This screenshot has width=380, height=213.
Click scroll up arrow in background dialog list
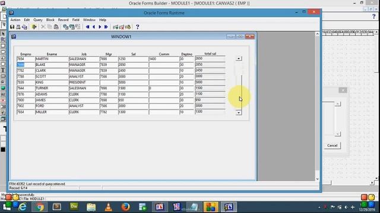point(337,104)
